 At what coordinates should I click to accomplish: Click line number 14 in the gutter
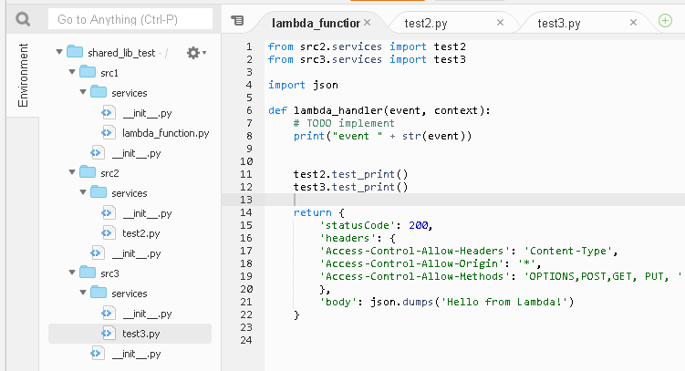click(246, 212)
